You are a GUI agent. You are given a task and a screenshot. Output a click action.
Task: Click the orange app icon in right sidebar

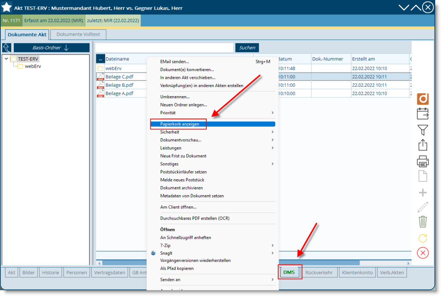[423, 99]
